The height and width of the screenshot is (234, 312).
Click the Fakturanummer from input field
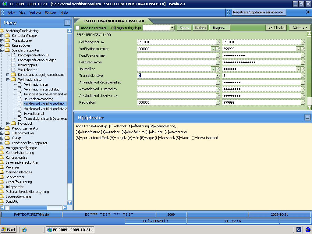pos(177,62)
